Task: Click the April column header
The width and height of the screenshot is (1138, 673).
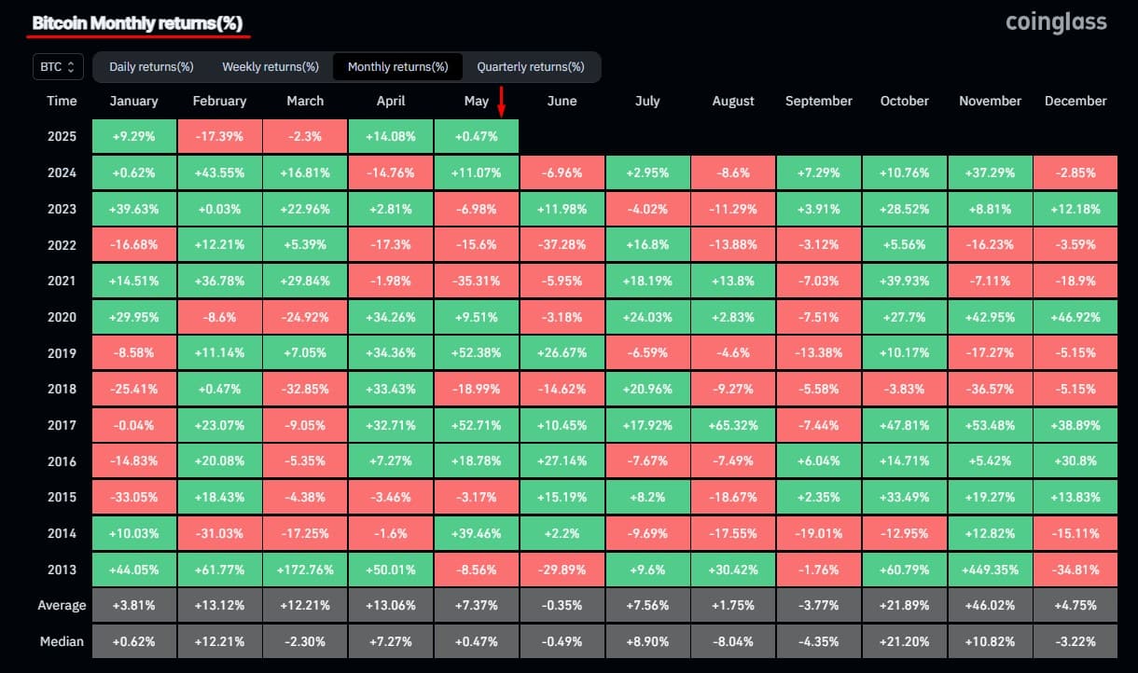Action: click(x=391, y=101)
